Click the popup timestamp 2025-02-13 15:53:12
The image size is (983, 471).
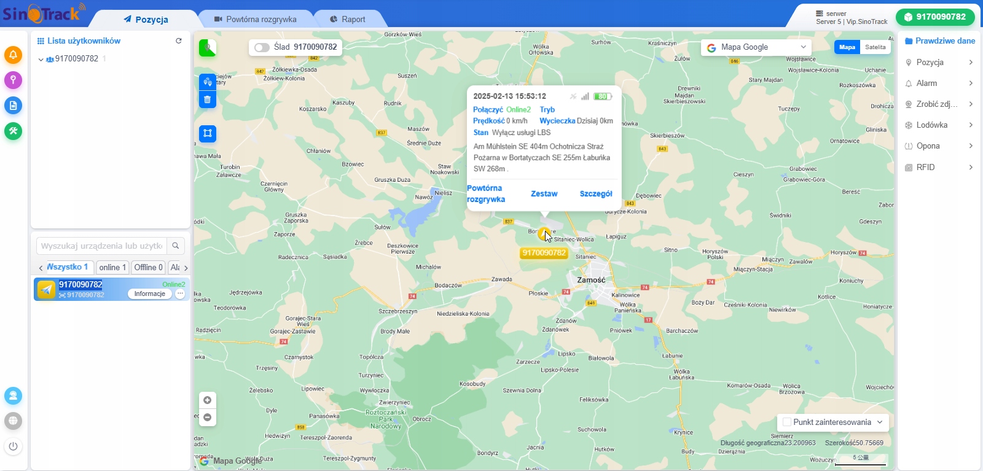coord(509,96)
